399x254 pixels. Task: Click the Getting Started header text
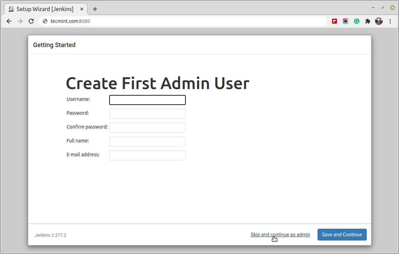[54, 45]
